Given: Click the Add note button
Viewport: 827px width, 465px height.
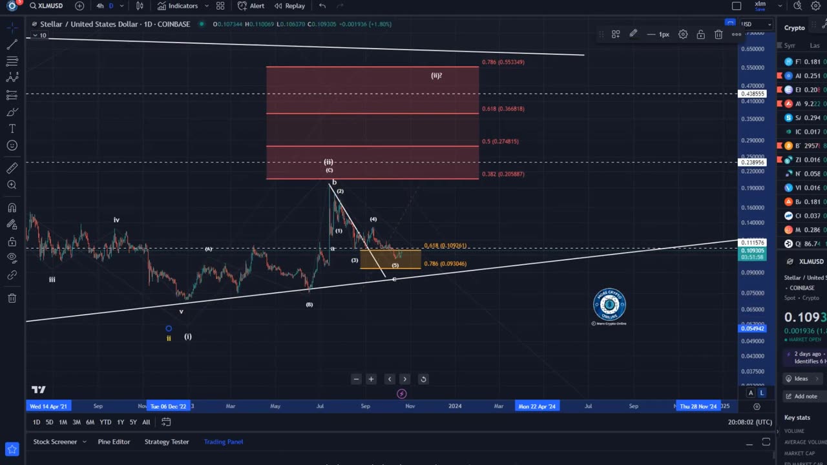Looking at the screenshot, I should (801, 396).
